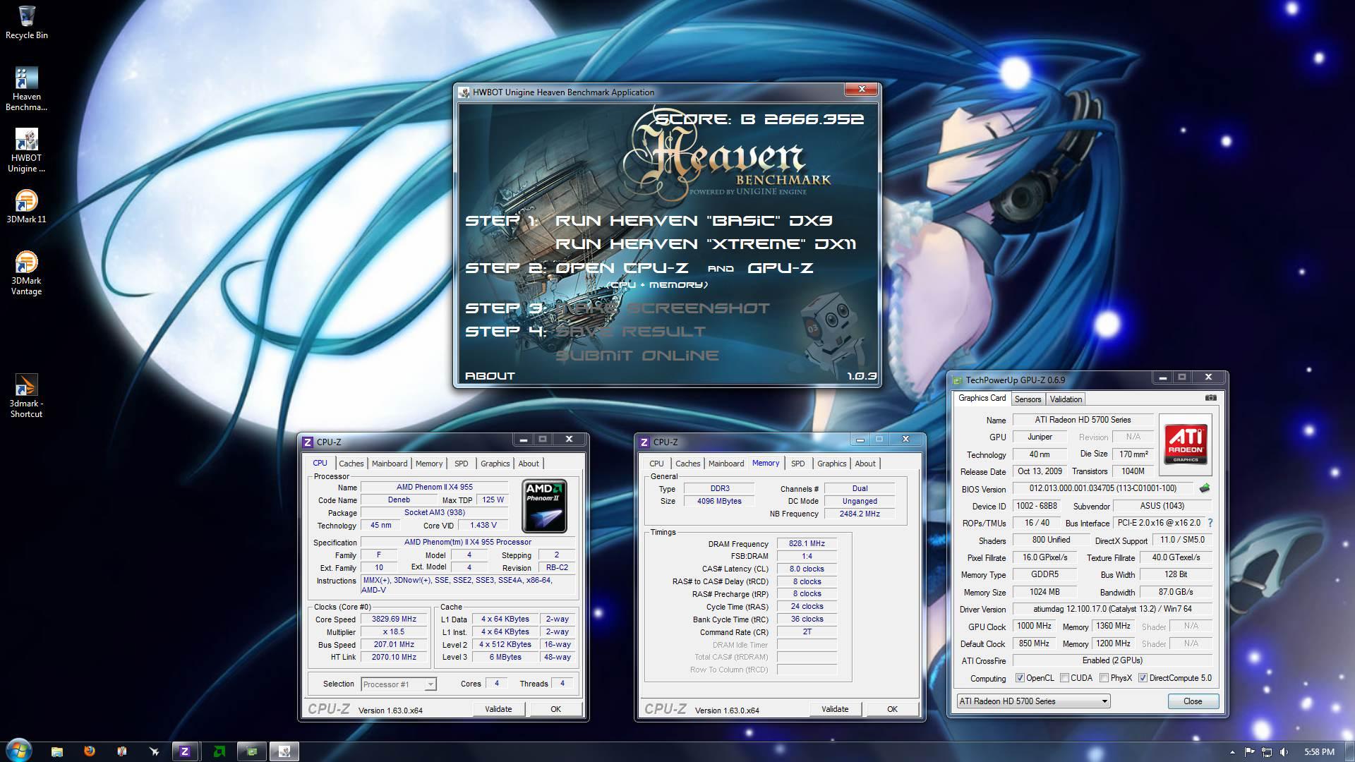Launch the 3DMark 11 desktop shortcut
This screenshot has height=762, width=1355.
click(x=26, y=206)
